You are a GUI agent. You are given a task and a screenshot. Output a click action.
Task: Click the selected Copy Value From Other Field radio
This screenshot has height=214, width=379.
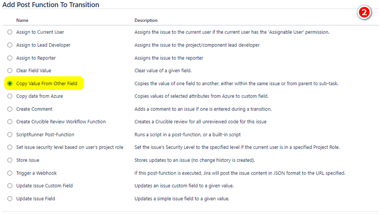(x=10, y=83)
